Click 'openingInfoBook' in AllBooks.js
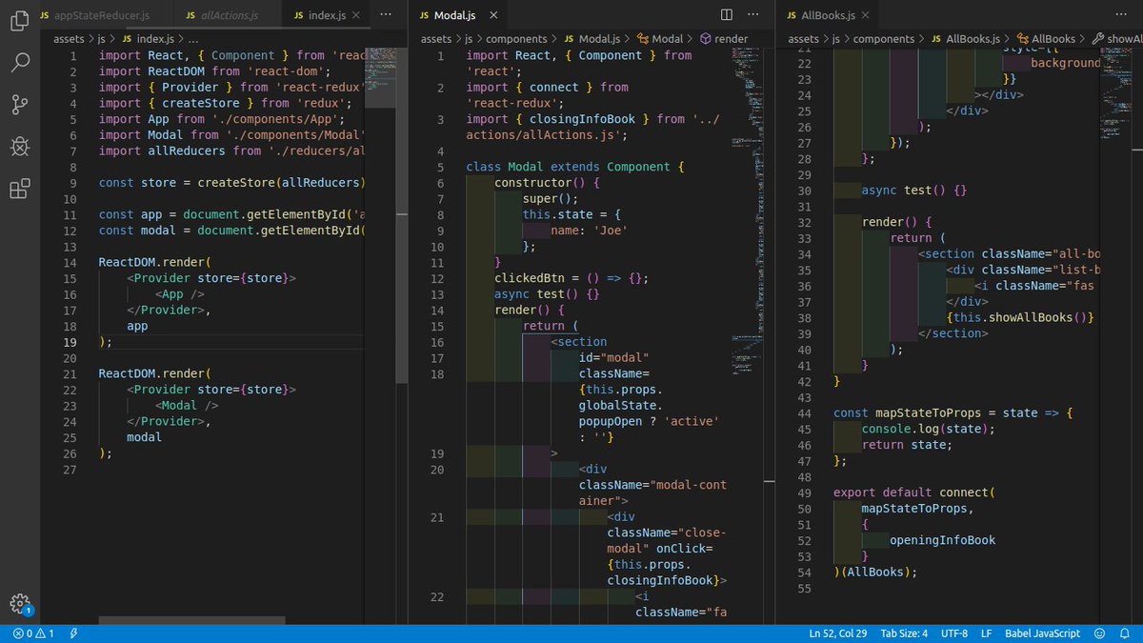The width and height of the screenshot is (1143, 643). [x=942, y=540]
